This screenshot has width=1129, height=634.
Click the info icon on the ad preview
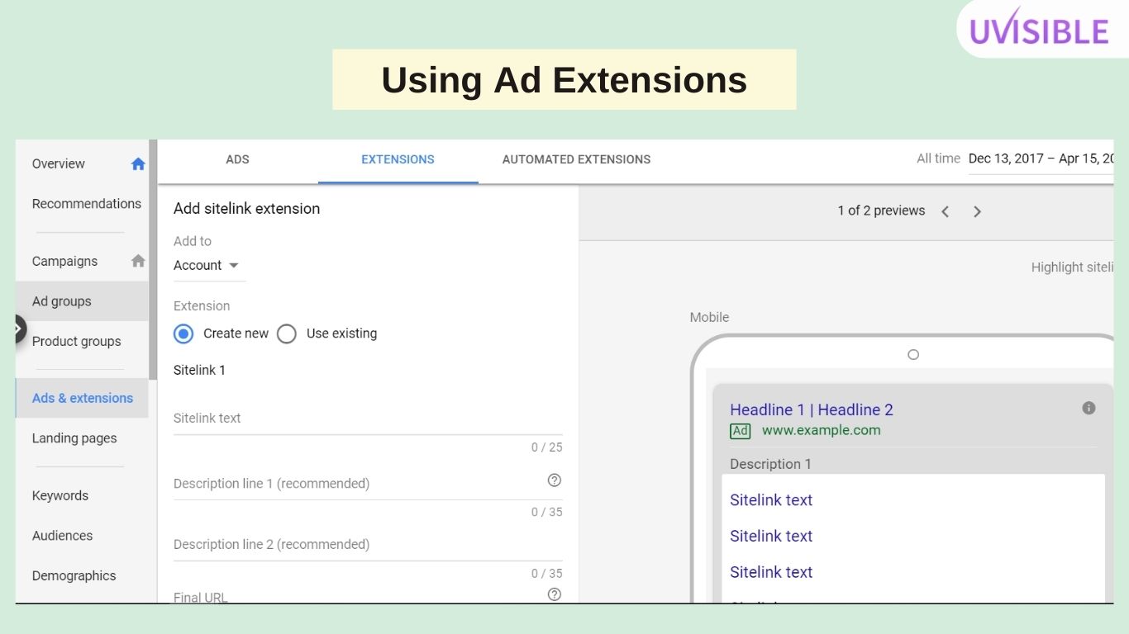coord(1089,407)
